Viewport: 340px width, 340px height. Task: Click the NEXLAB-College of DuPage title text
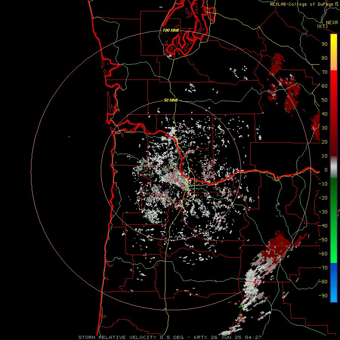point(304,4)
